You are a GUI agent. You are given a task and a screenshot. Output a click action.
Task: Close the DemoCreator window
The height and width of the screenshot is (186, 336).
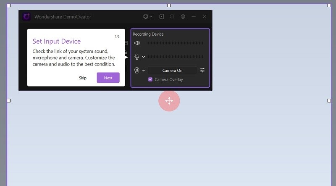205,16
